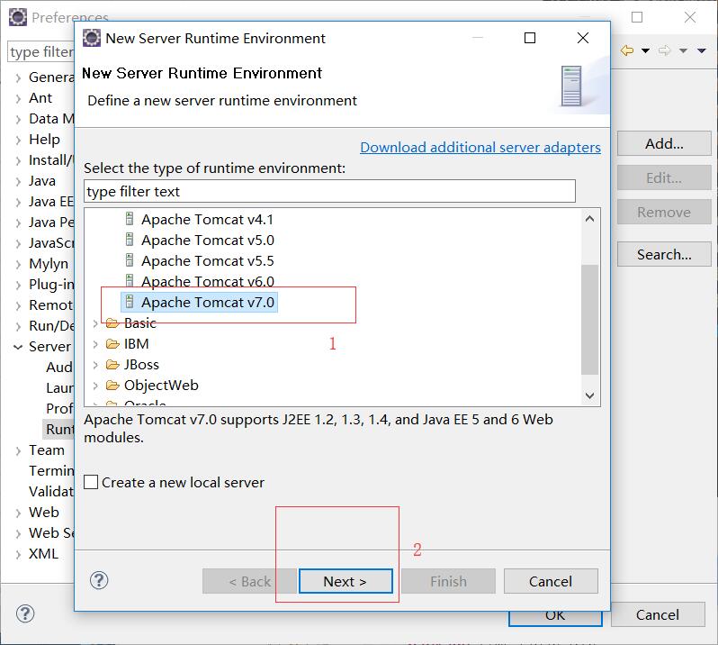Click the scroll down arrow in runtime list
Screen dimensions: 718x645
[590, 395]
